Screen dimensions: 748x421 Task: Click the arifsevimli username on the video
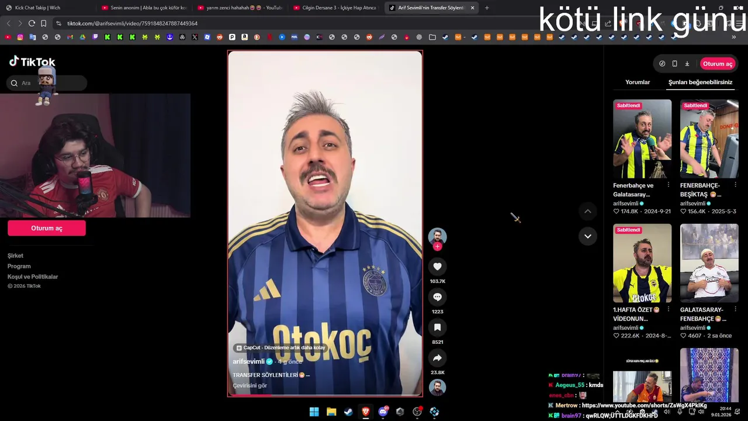click(x=248, y=361)
